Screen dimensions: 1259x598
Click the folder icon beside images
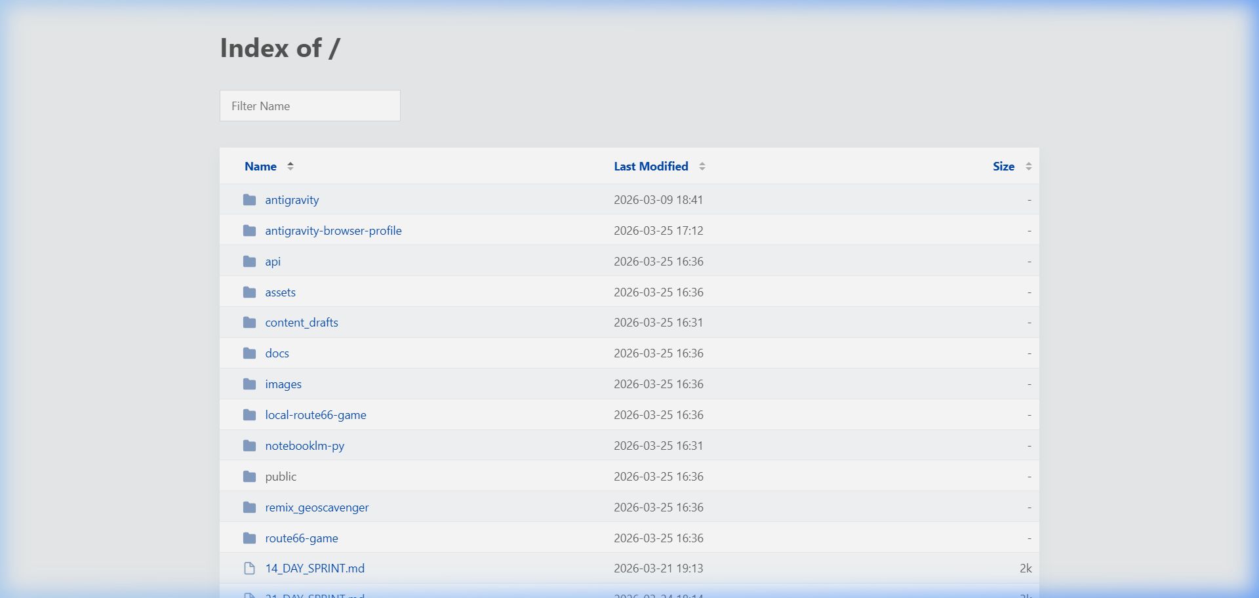(249, 384)
